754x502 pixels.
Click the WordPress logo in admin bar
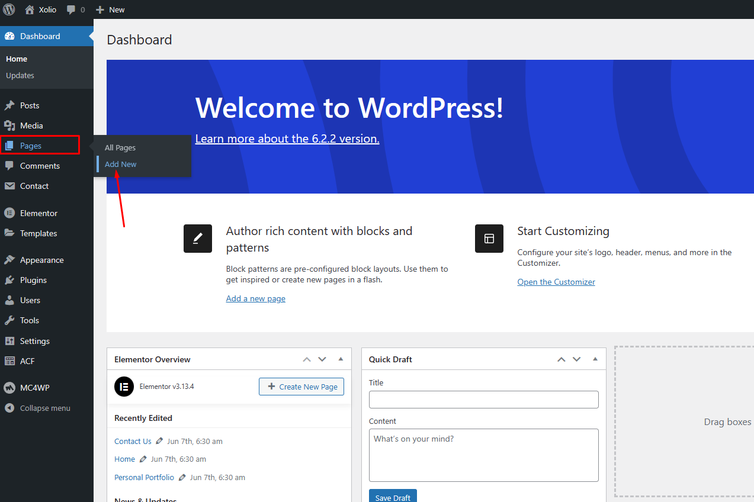[x=9, y=9]
